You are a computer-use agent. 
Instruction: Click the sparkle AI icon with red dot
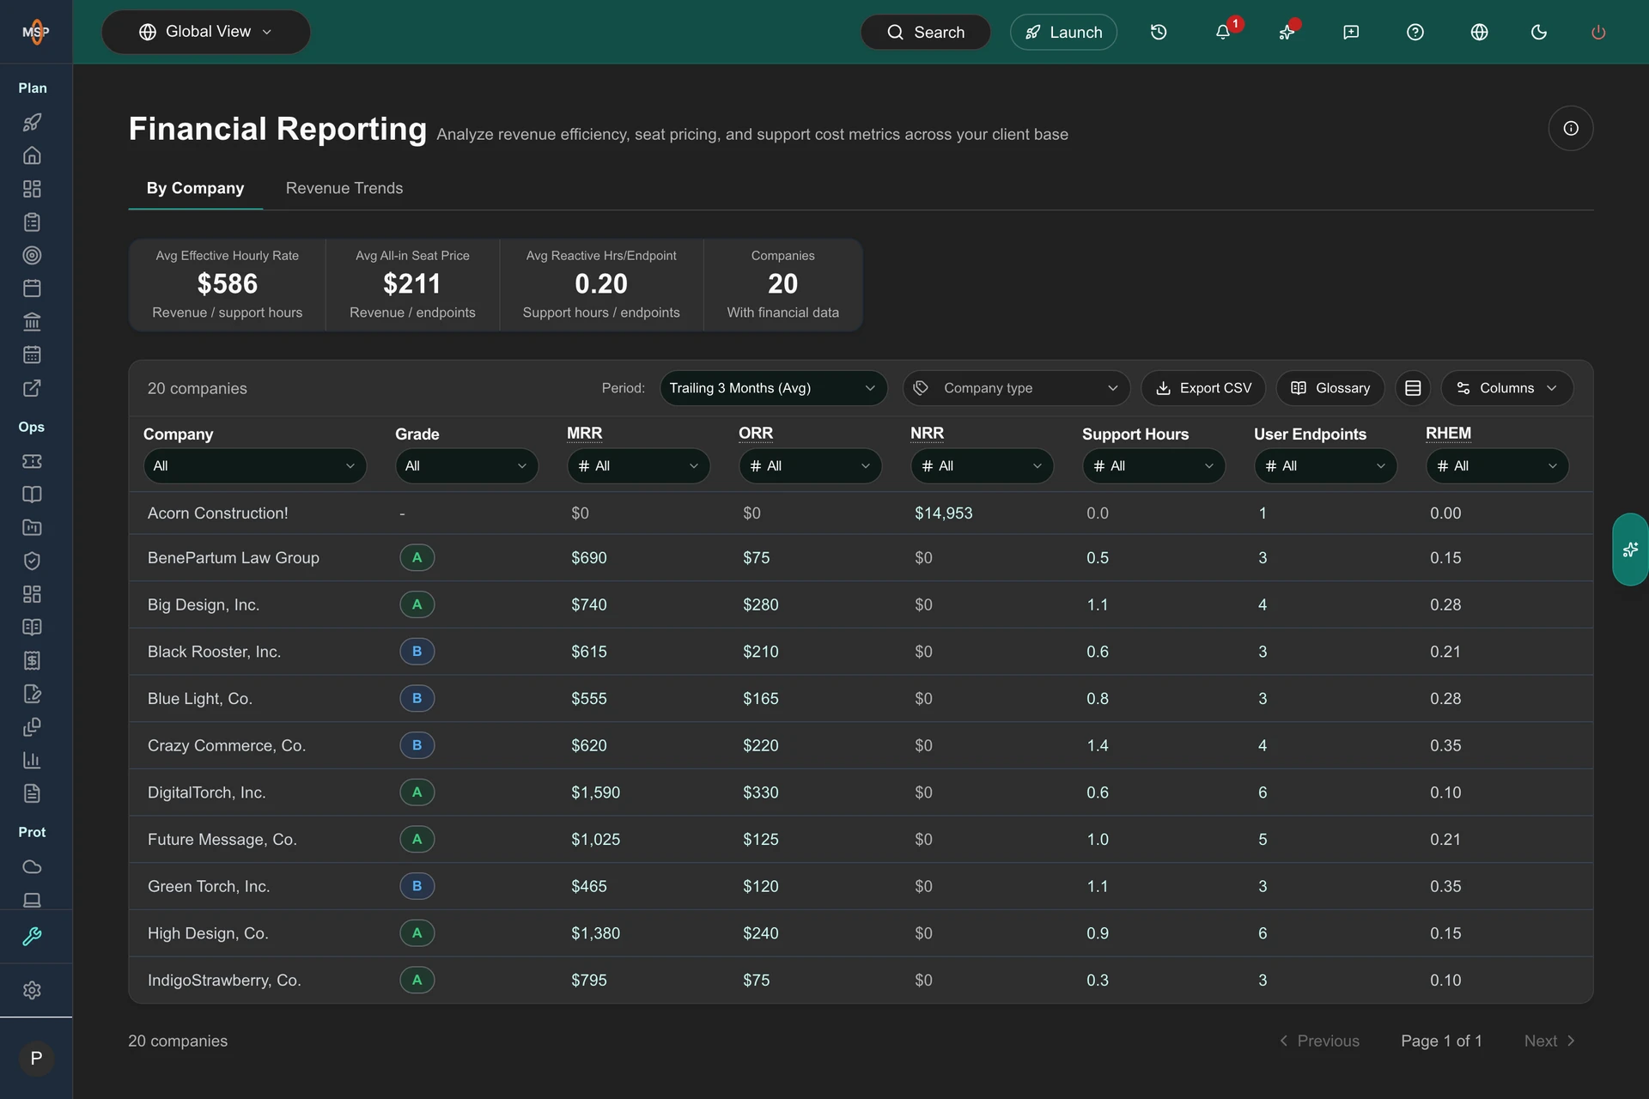point(1287,32)
